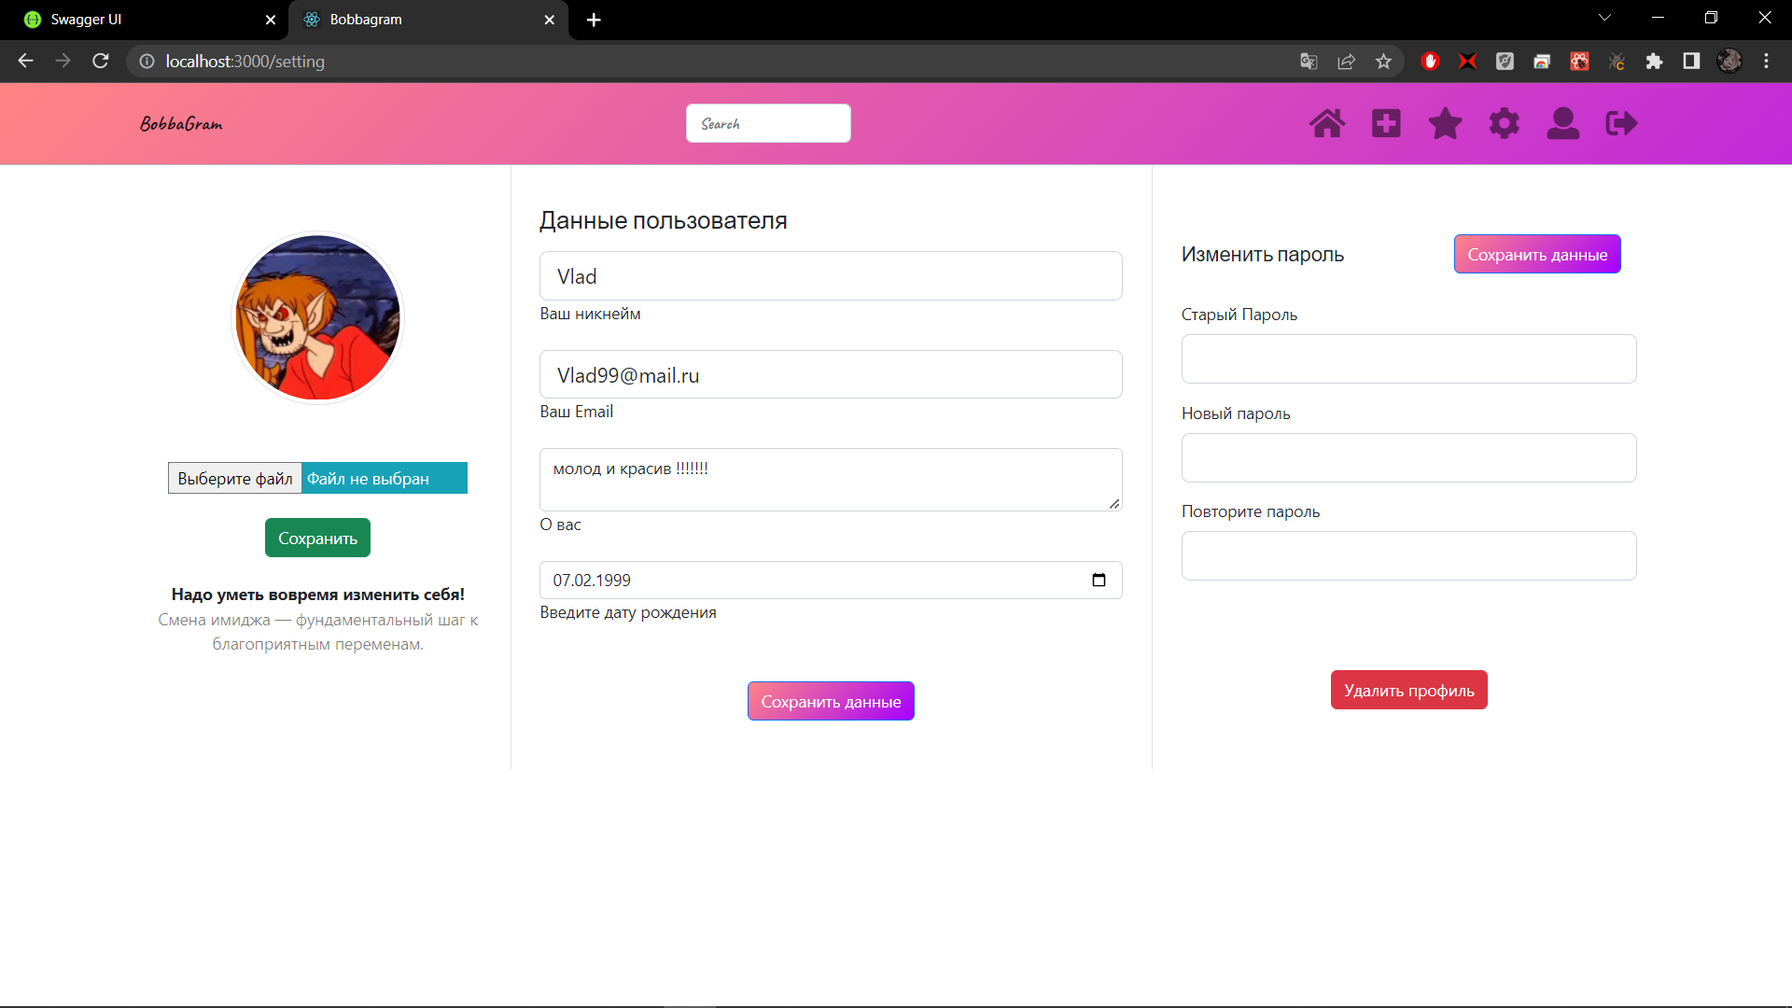Image resolution: width=1792 pixels, height=1008 pixels.
Task: Click the settings gear icon
Action: point(1504,123)
